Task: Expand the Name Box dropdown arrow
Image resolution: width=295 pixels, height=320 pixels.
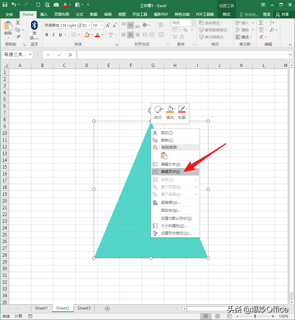Action: [30, 54]
